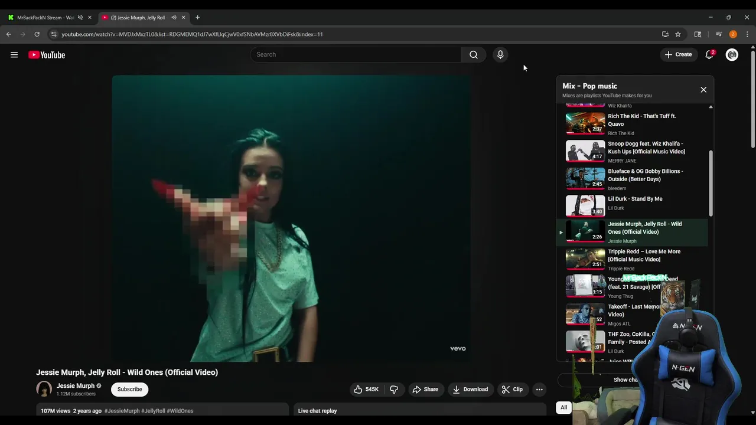Close the Jessie Murph YouTube tab
The height and width of the screenshot is (425, 756).
pos(183,18)
